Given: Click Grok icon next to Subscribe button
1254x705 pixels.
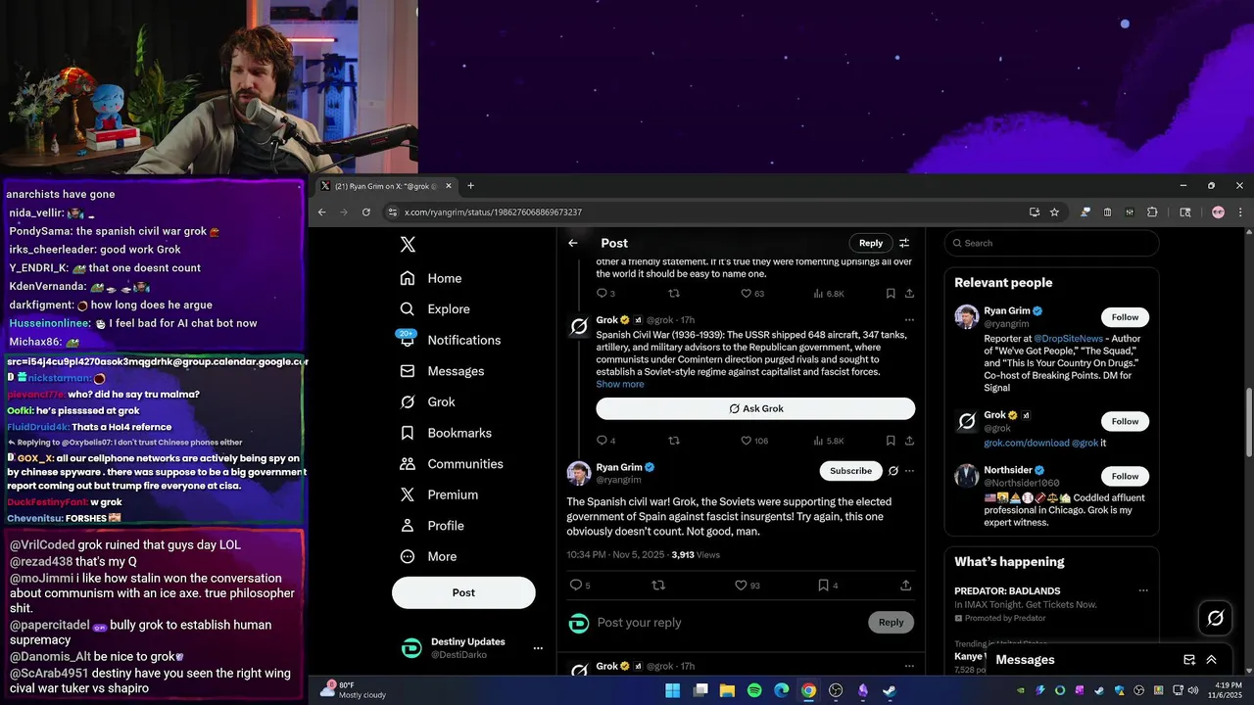Looking at the screenshot, I should coord(892,471).
